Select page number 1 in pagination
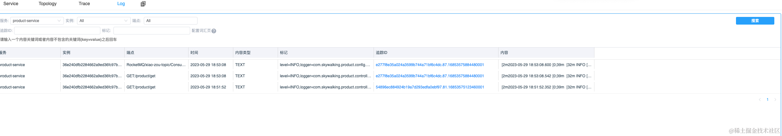Image resolution: width=782 pixels, height=136 pixels. click(767, 100)
